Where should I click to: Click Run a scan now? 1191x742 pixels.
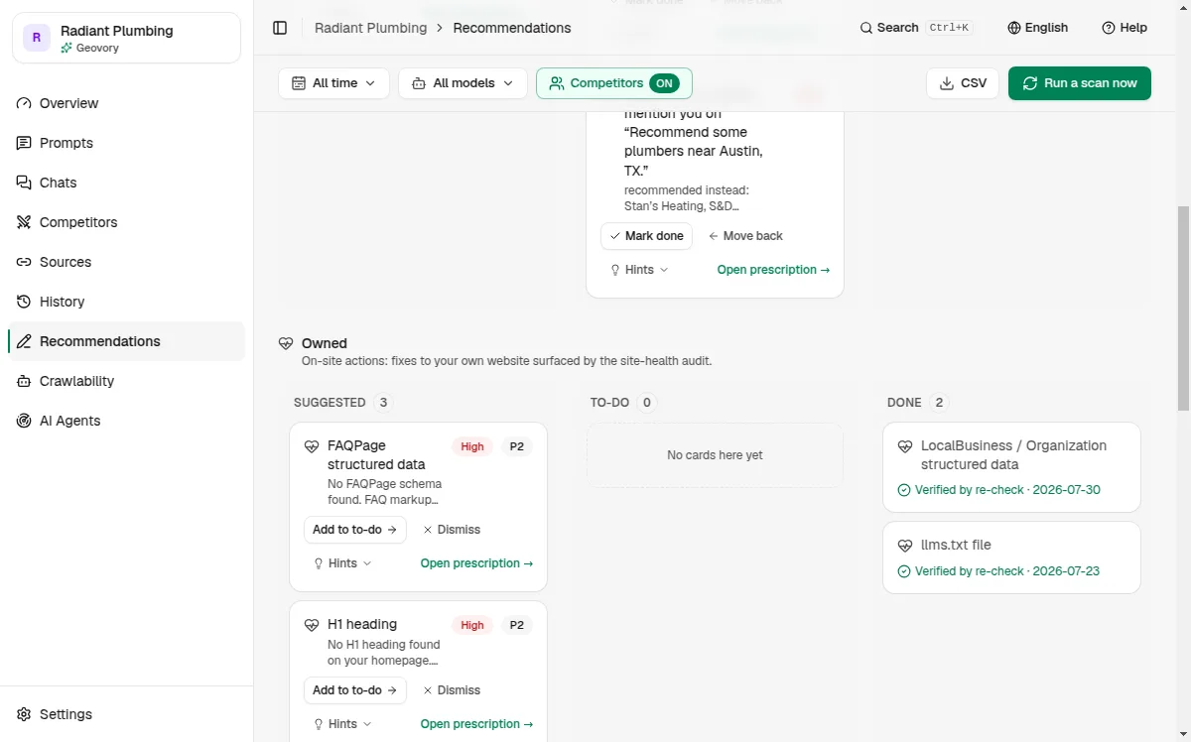pos(1080,83)
